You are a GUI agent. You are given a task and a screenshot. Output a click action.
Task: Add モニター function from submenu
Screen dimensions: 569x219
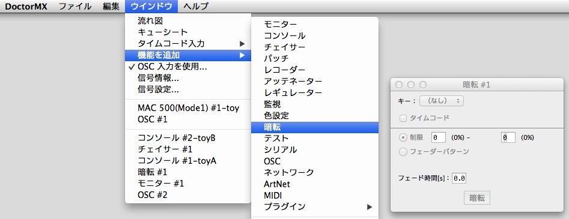[315, 24]
